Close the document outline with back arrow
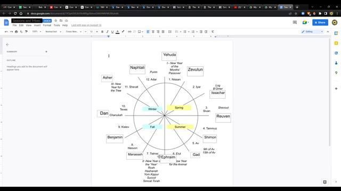 point(7,45)
